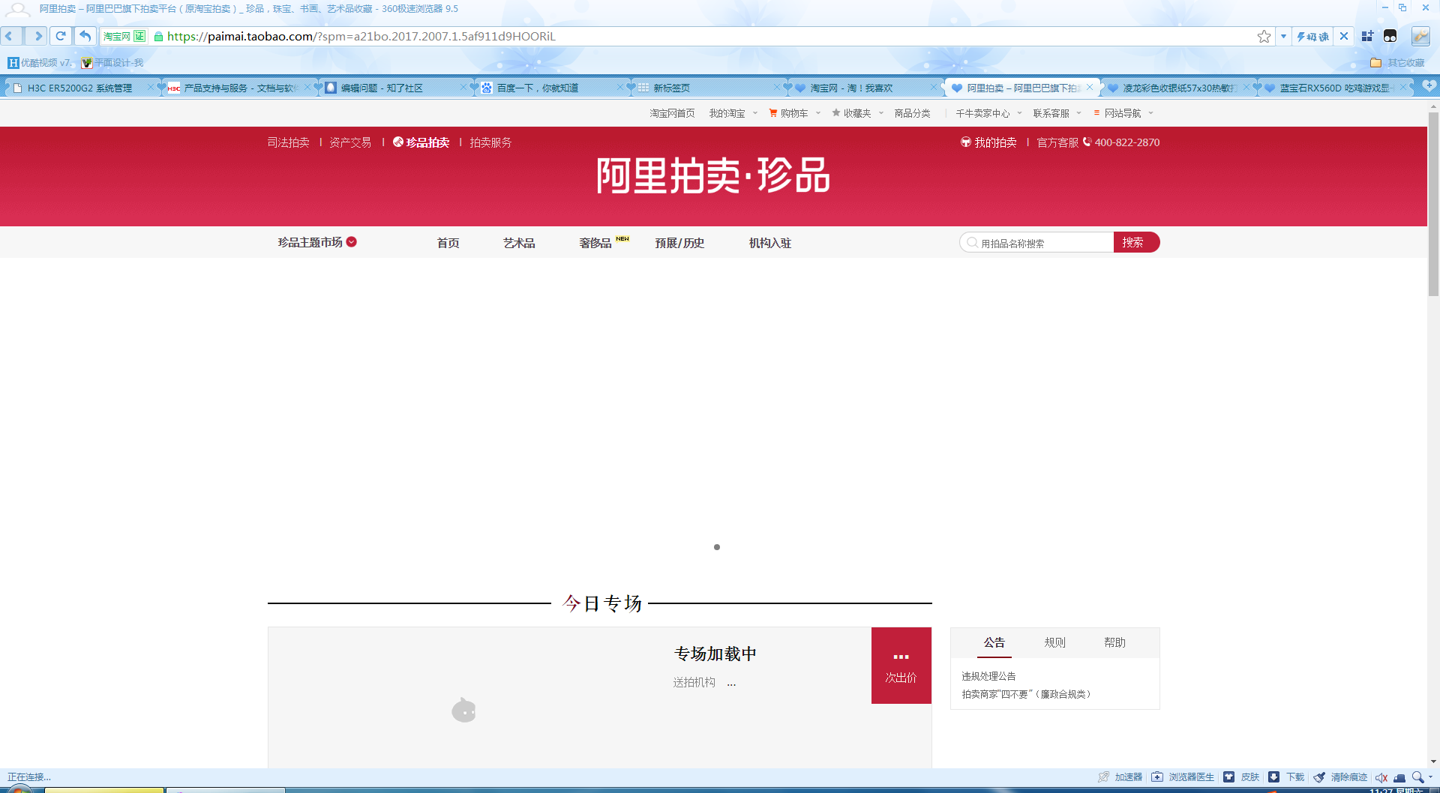This screenshot has height=793, width=1440.
Task: Toggle 极速 browser mode button
Action: 1312,36
